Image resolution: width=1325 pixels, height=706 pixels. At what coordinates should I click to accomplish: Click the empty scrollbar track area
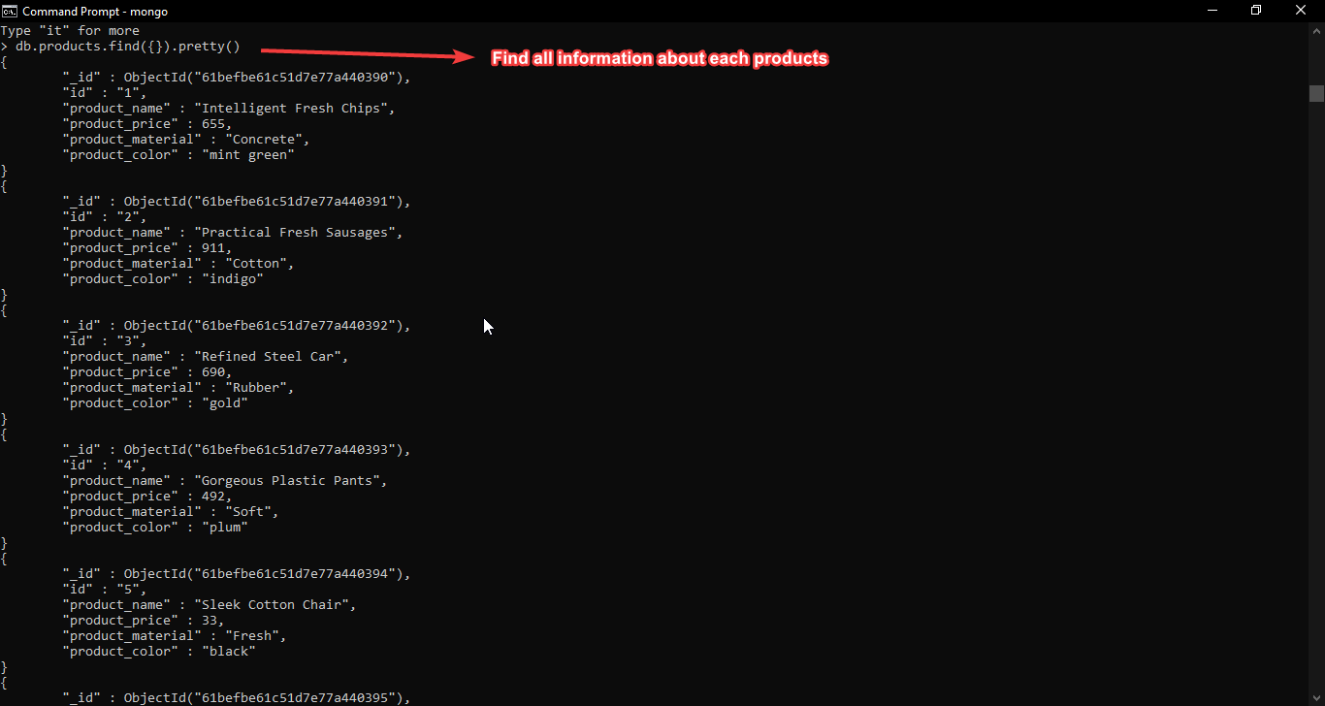tap(1316, 388)
